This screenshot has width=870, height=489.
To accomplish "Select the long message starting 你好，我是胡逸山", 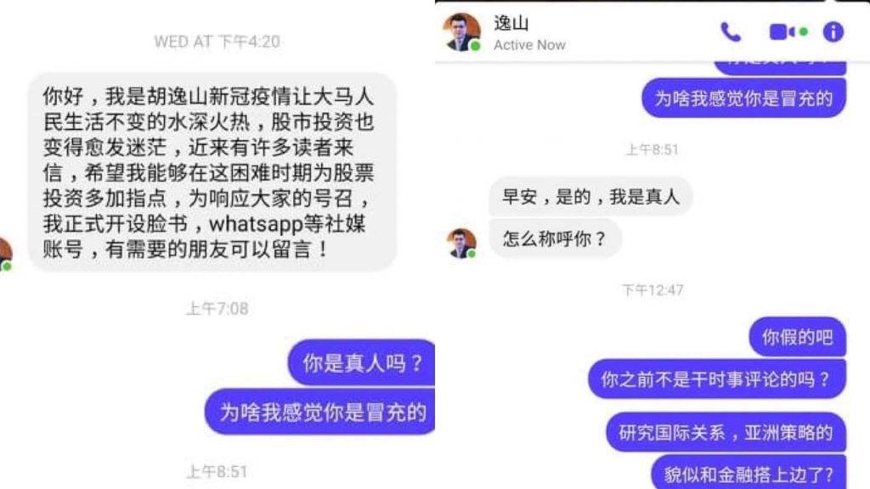I will (x=212, y=172).
